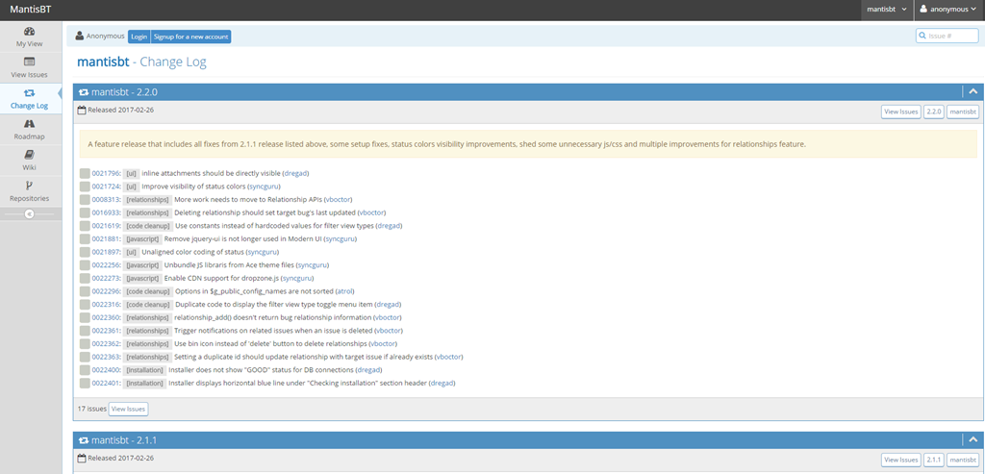Focus the Issue # search field

point(947,36)
